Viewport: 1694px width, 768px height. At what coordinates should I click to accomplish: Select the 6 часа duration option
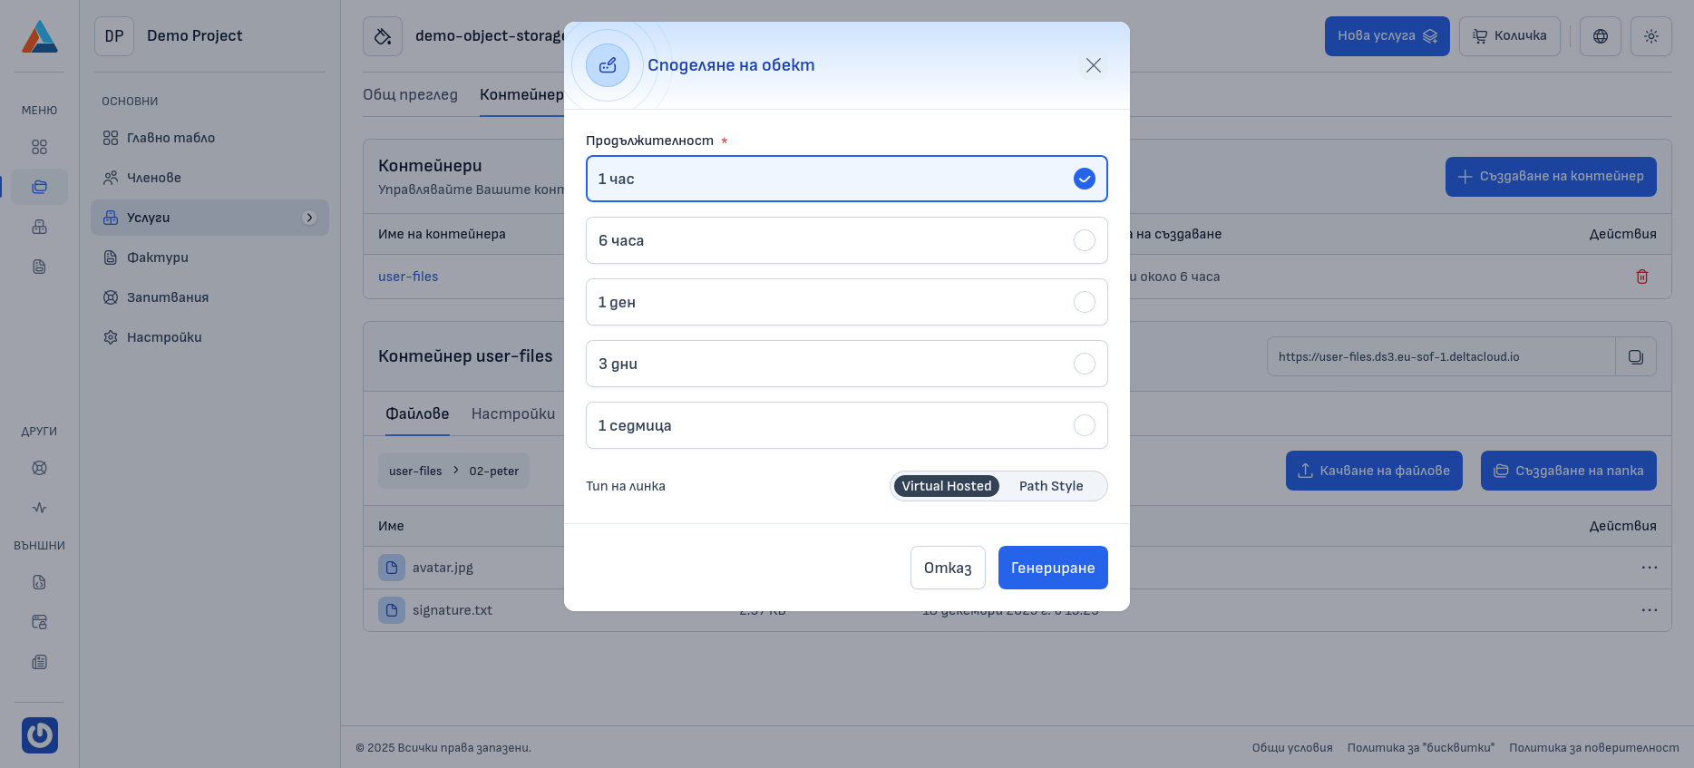click(846, 240)
